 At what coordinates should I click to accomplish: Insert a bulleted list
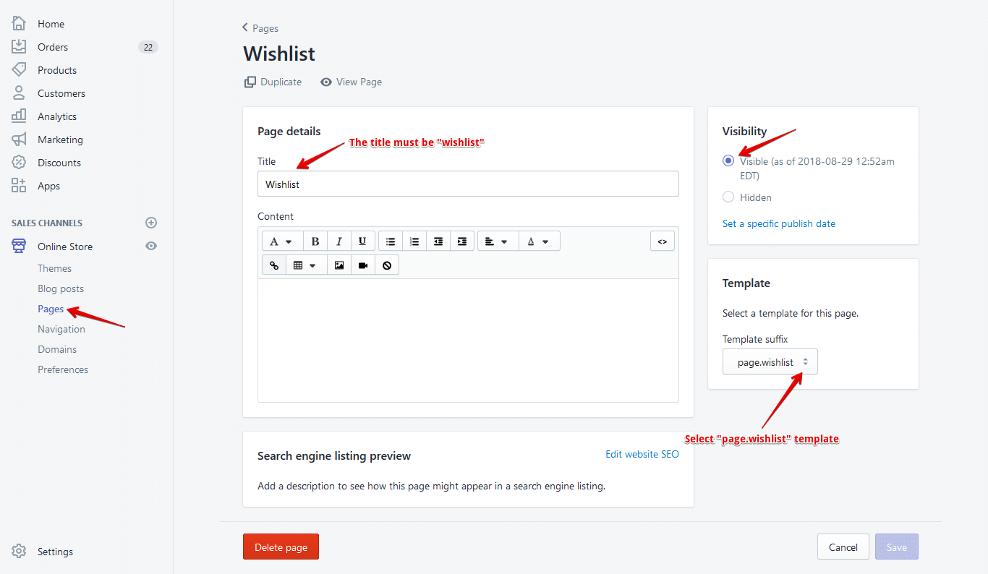390,240
